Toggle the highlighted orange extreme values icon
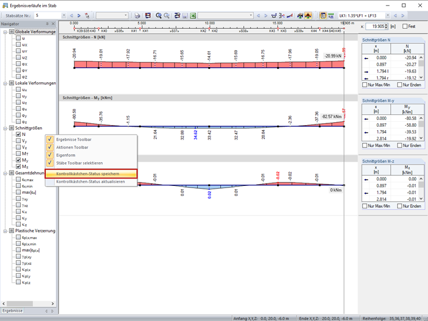The image size is (428, 321). (308, 16)
